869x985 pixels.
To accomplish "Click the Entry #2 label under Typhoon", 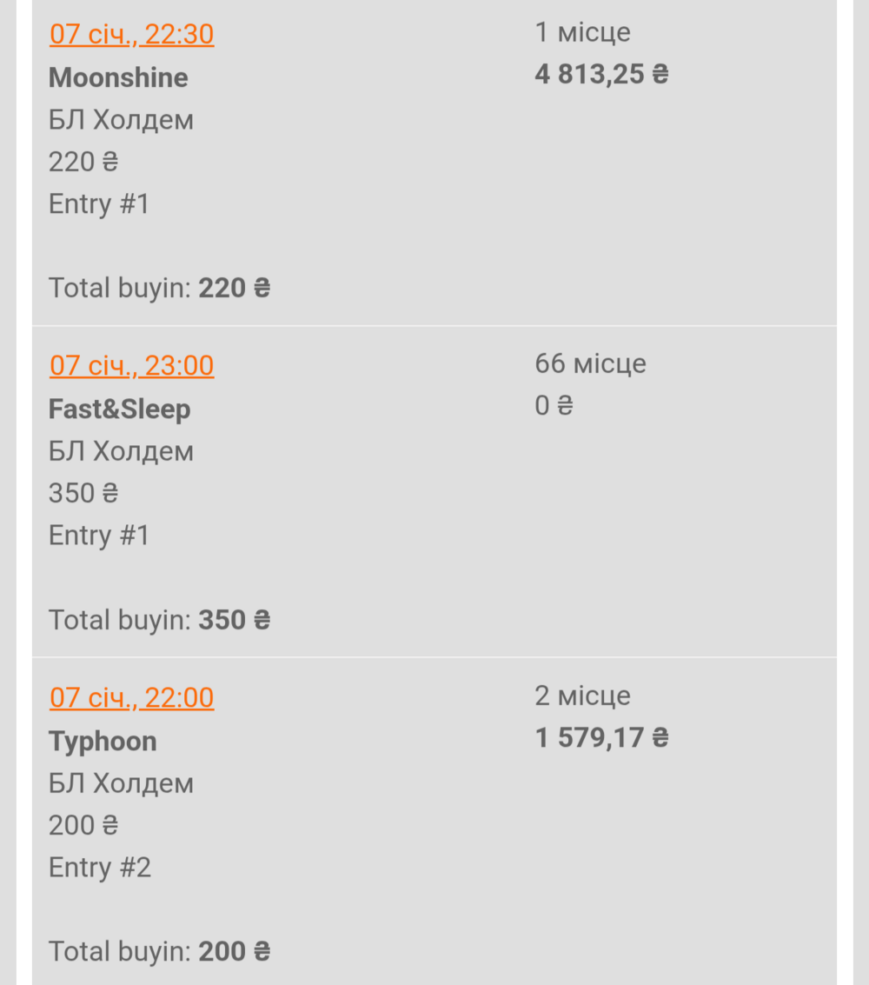I will (99, 867).
